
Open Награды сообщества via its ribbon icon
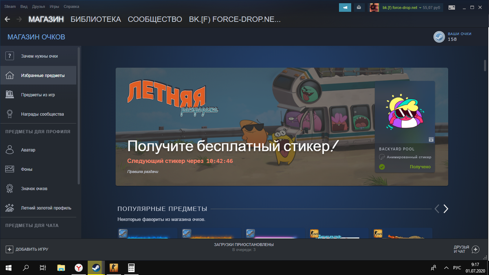tap(9, 114)
